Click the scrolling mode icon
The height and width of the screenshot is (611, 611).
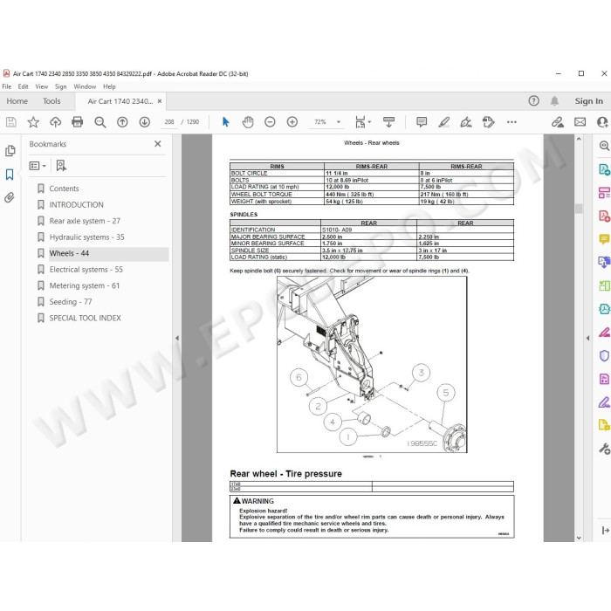click(388, 122)
